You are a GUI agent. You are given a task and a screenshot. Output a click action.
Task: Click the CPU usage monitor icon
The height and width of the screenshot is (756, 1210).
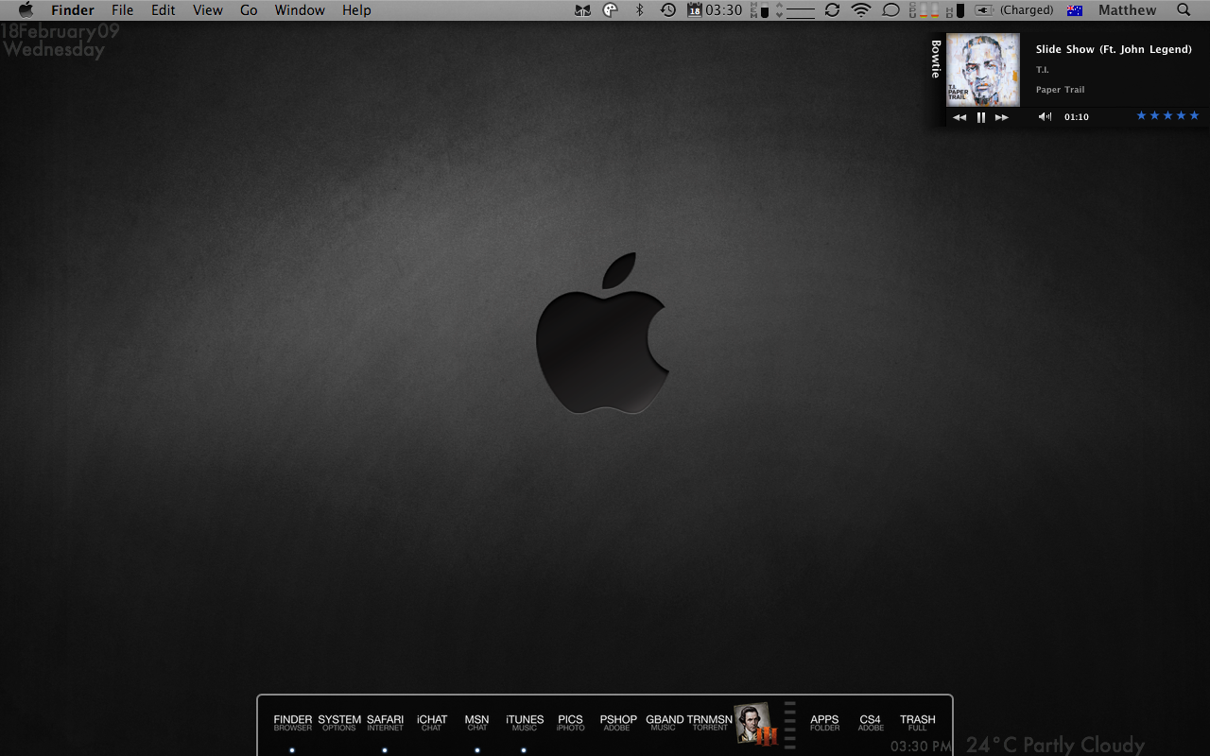coord(925,10)
